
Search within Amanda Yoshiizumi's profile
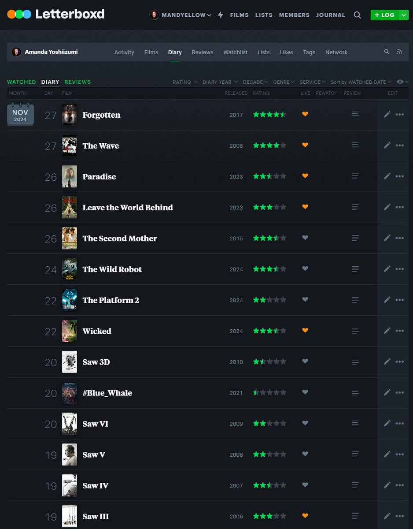click(x=387, y=52)
